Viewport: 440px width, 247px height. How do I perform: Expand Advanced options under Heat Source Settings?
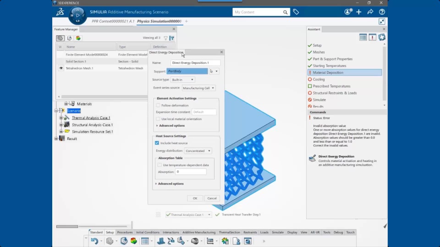(x=169, y=184)
